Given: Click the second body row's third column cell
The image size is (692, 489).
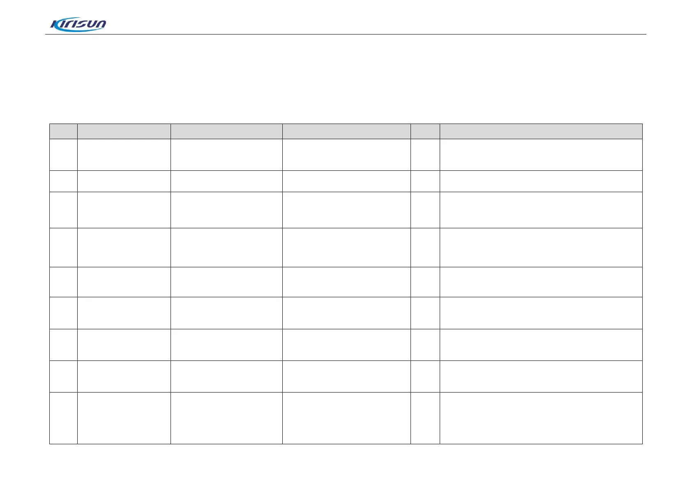Looking at the screenshot, I should click(226, 181).
